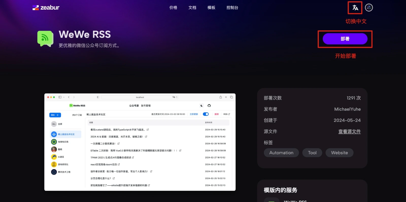
Task: Click the privacy shield icon in the preview browser
Action: pos(98,97)
